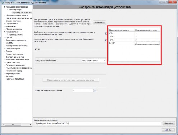Image resolution: width=178 pixels, height=135 pixels.
Task: Confirm settings with the OK button
Action: pyautogui.click(x=168, y=130)
